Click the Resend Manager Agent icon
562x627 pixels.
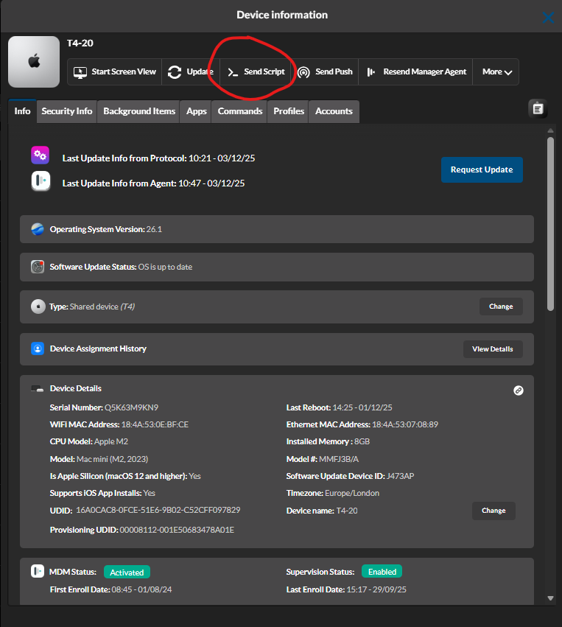coord(371,72)
